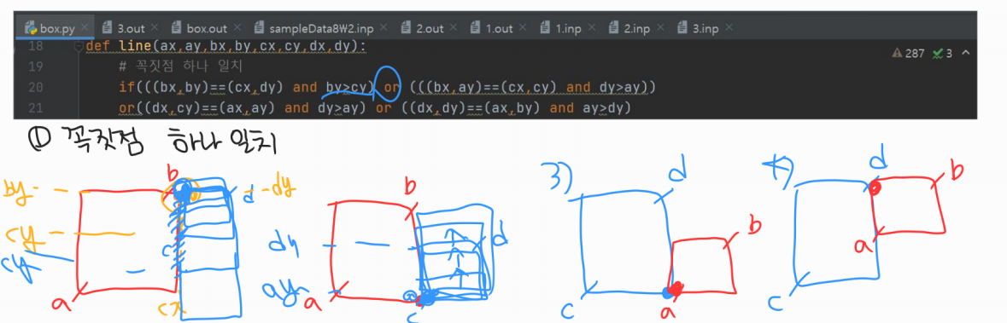
Task: Open the 287 warnings inspection indicator
Action: (x=908, y=53)
